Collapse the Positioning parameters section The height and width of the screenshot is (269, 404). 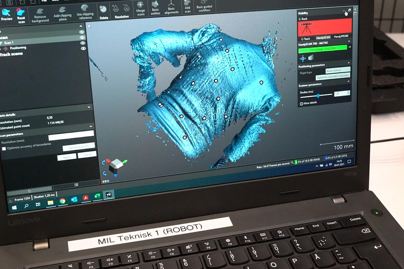pyautogui.click(x=349, y=63)
